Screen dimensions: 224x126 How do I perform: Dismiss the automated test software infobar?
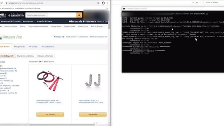107,8
